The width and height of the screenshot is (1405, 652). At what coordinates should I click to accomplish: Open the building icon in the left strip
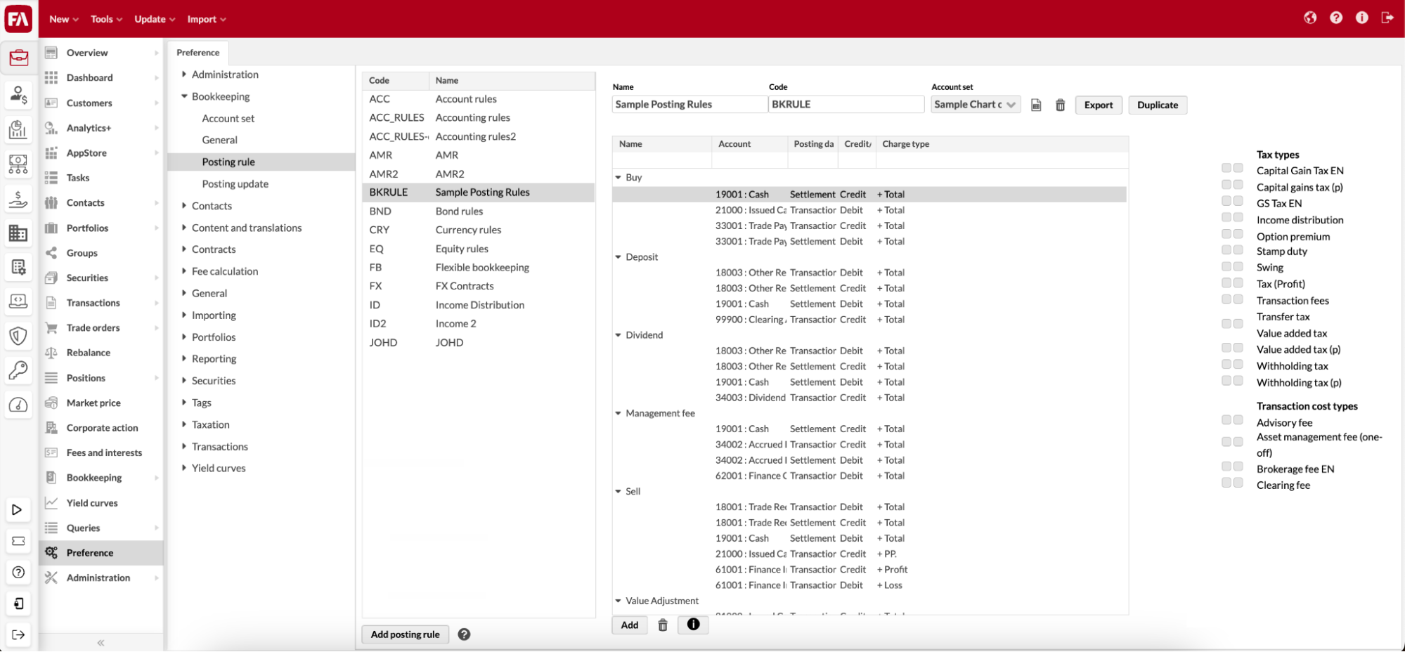click(19, 233)
